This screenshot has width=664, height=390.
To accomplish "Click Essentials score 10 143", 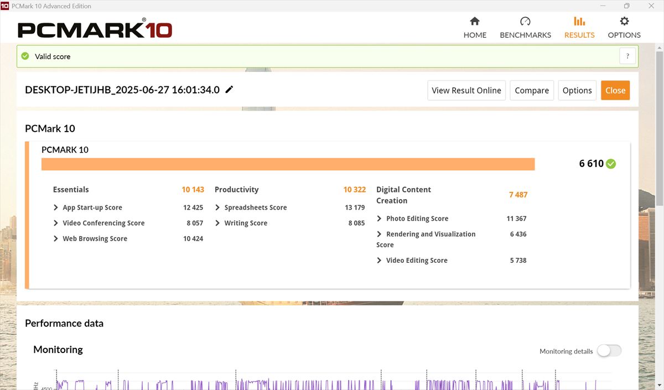I will coord(193,189).
